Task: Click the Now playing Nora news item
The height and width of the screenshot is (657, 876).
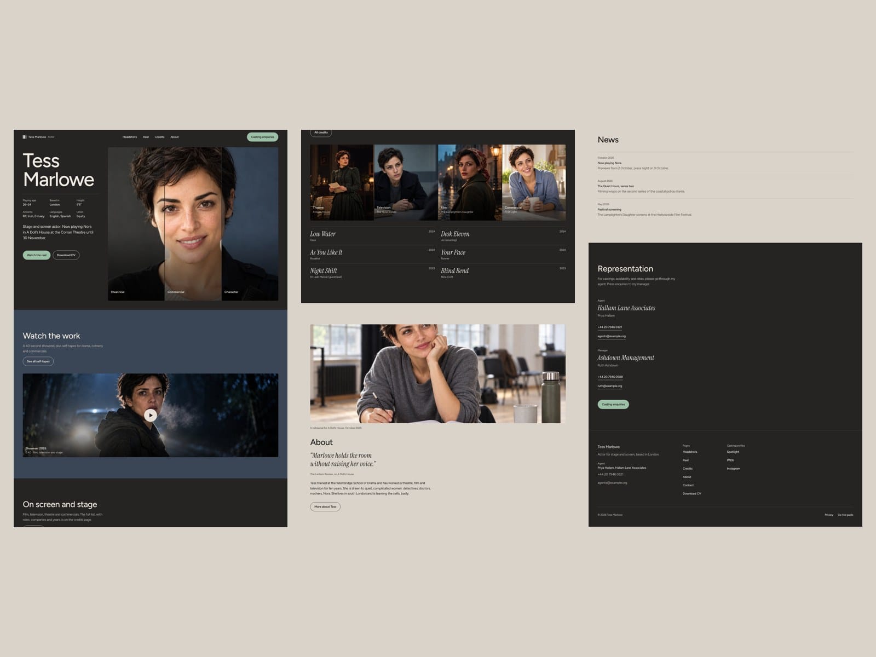Action: tap(725, 163)
